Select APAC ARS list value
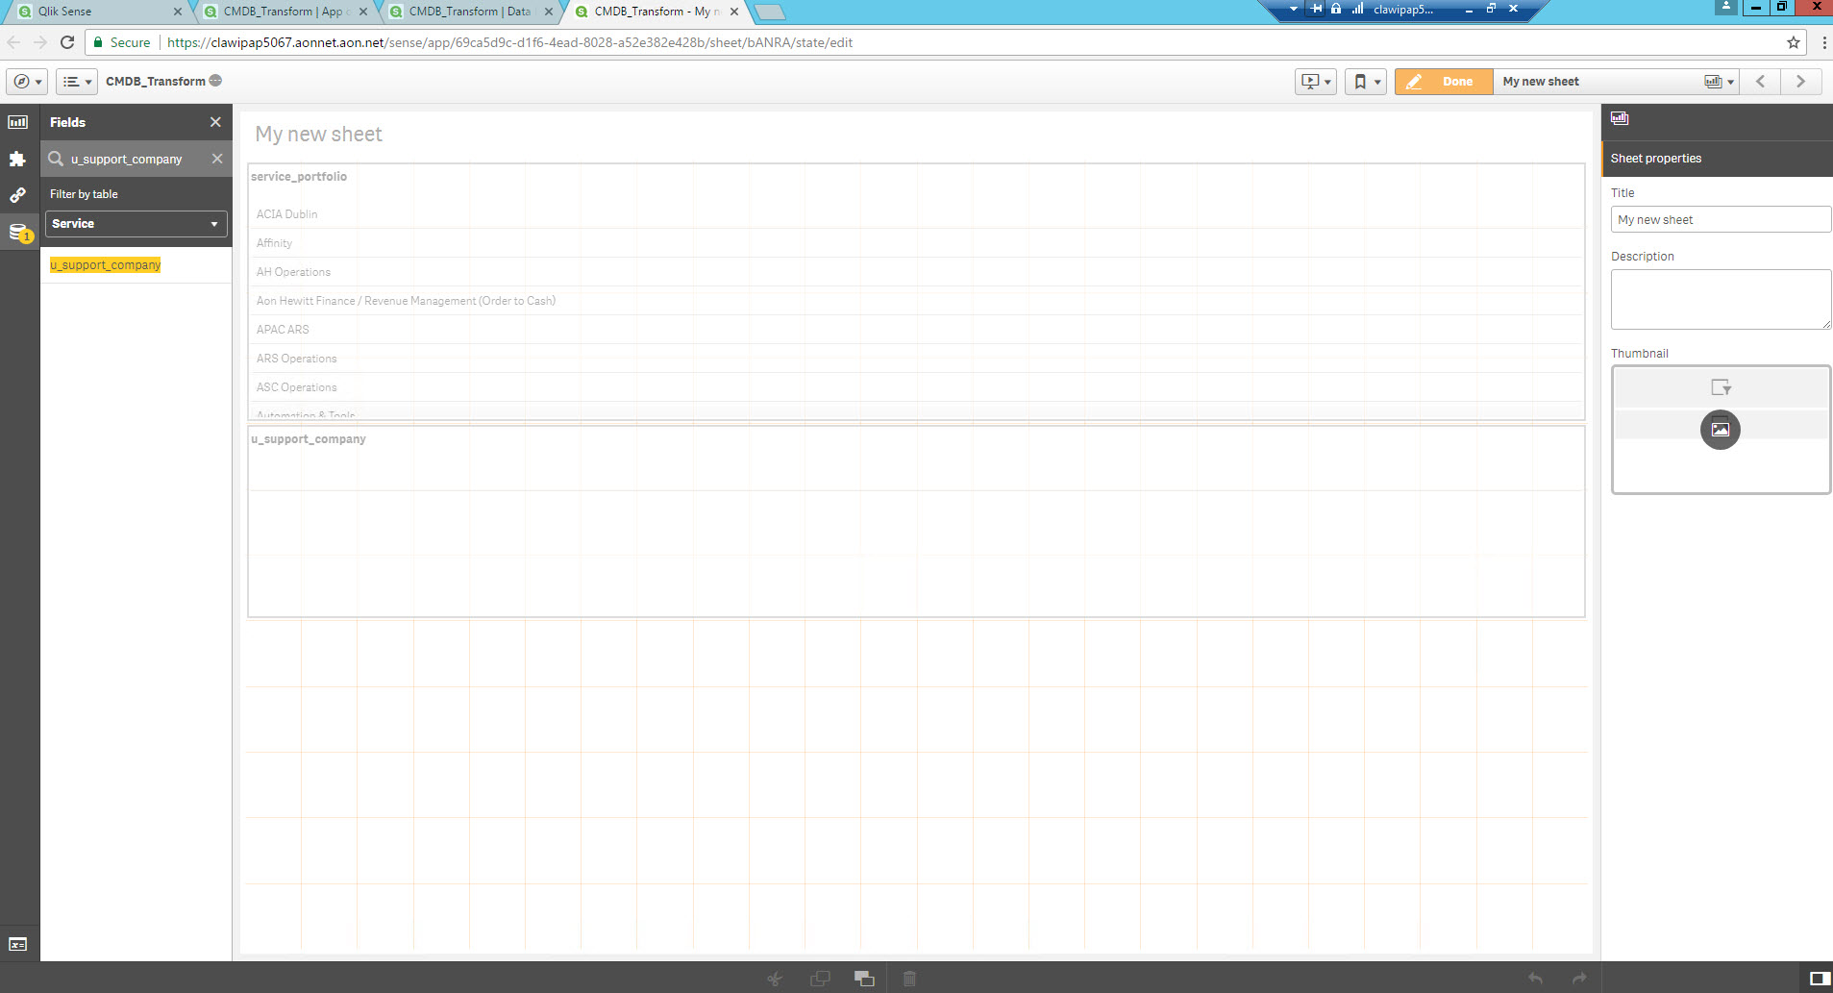Image resolution: width=1833 pixels, height=993 pixels. 915,330
